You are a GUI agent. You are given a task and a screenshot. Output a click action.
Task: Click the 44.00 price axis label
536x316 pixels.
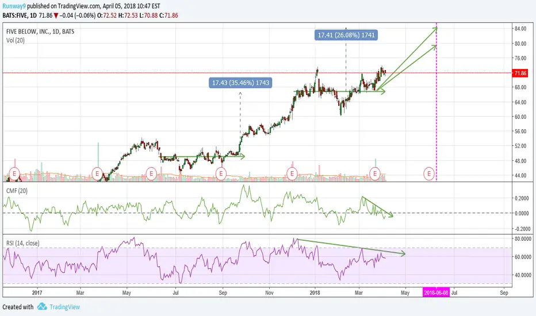point(520,176)
